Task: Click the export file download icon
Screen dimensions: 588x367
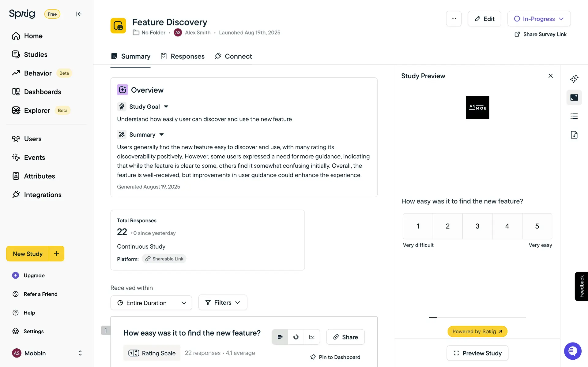Action: click(x=574, y=135)
